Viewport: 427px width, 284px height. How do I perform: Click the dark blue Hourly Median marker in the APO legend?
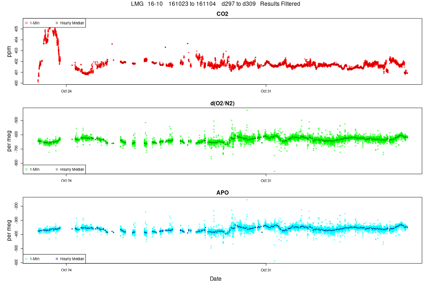pyautogui.click(x=56, y=259)
